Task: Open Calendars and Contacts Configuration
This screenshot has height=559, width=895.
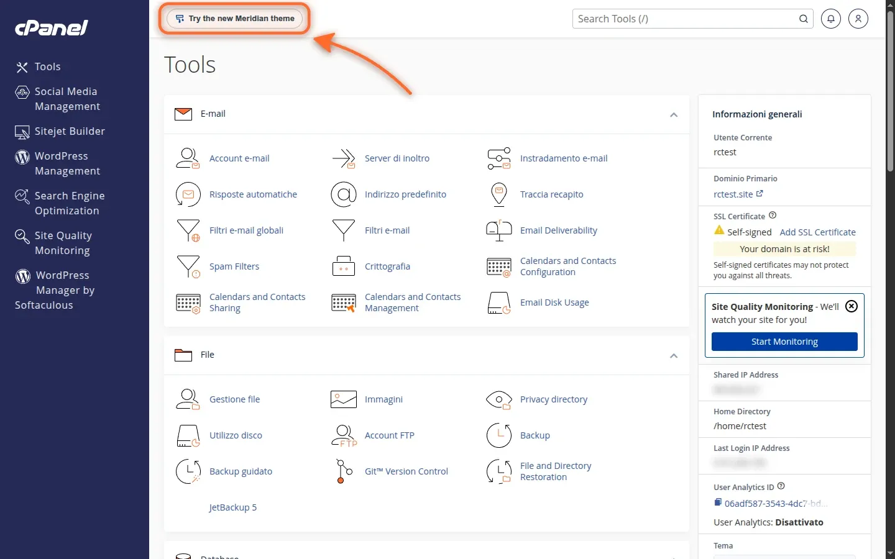Action: click(x=568, y=266)
